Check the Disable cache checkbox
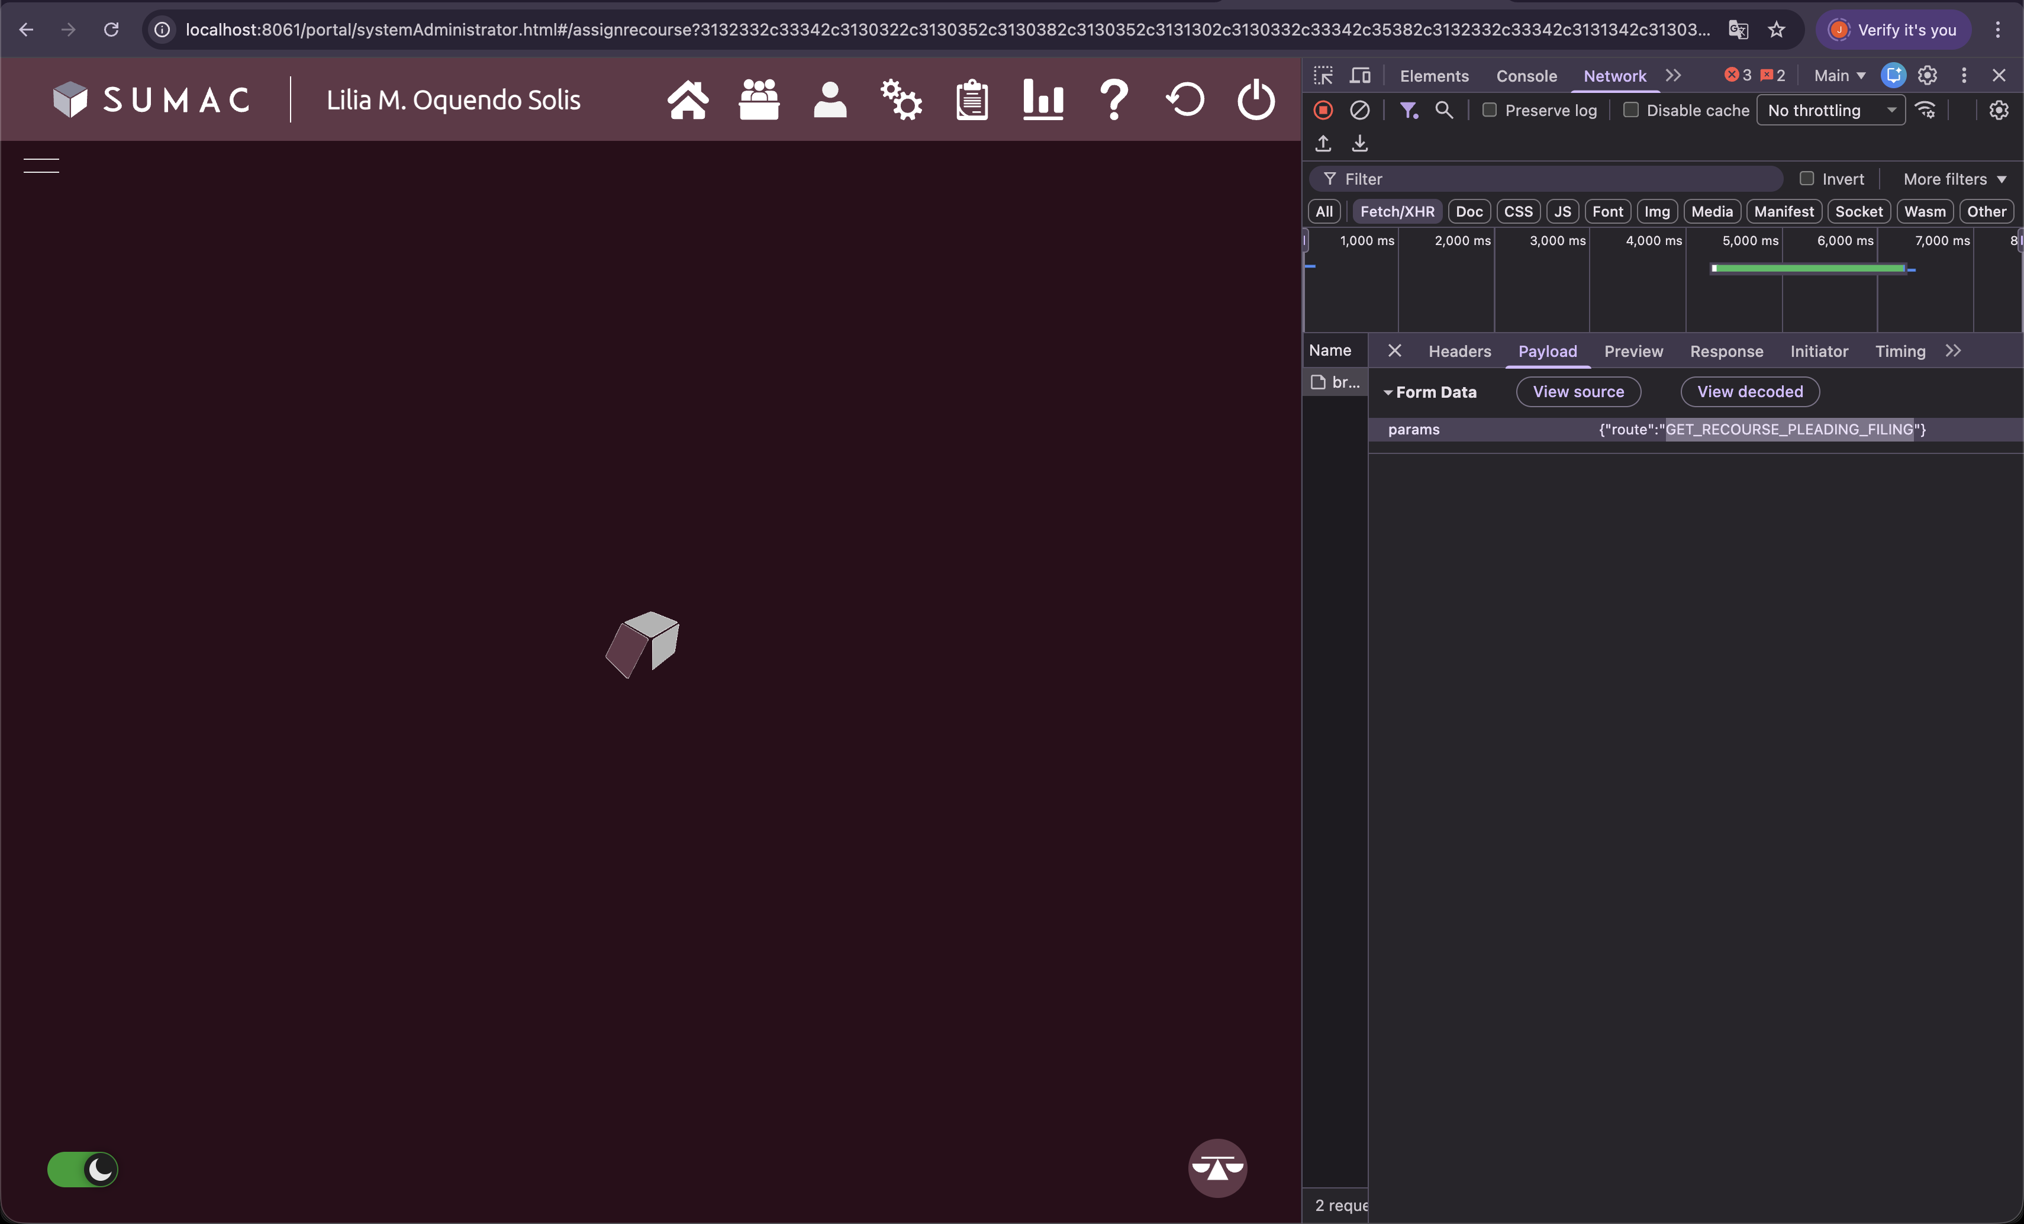The image size is (2024, 1224). [x=1632, y=110]
